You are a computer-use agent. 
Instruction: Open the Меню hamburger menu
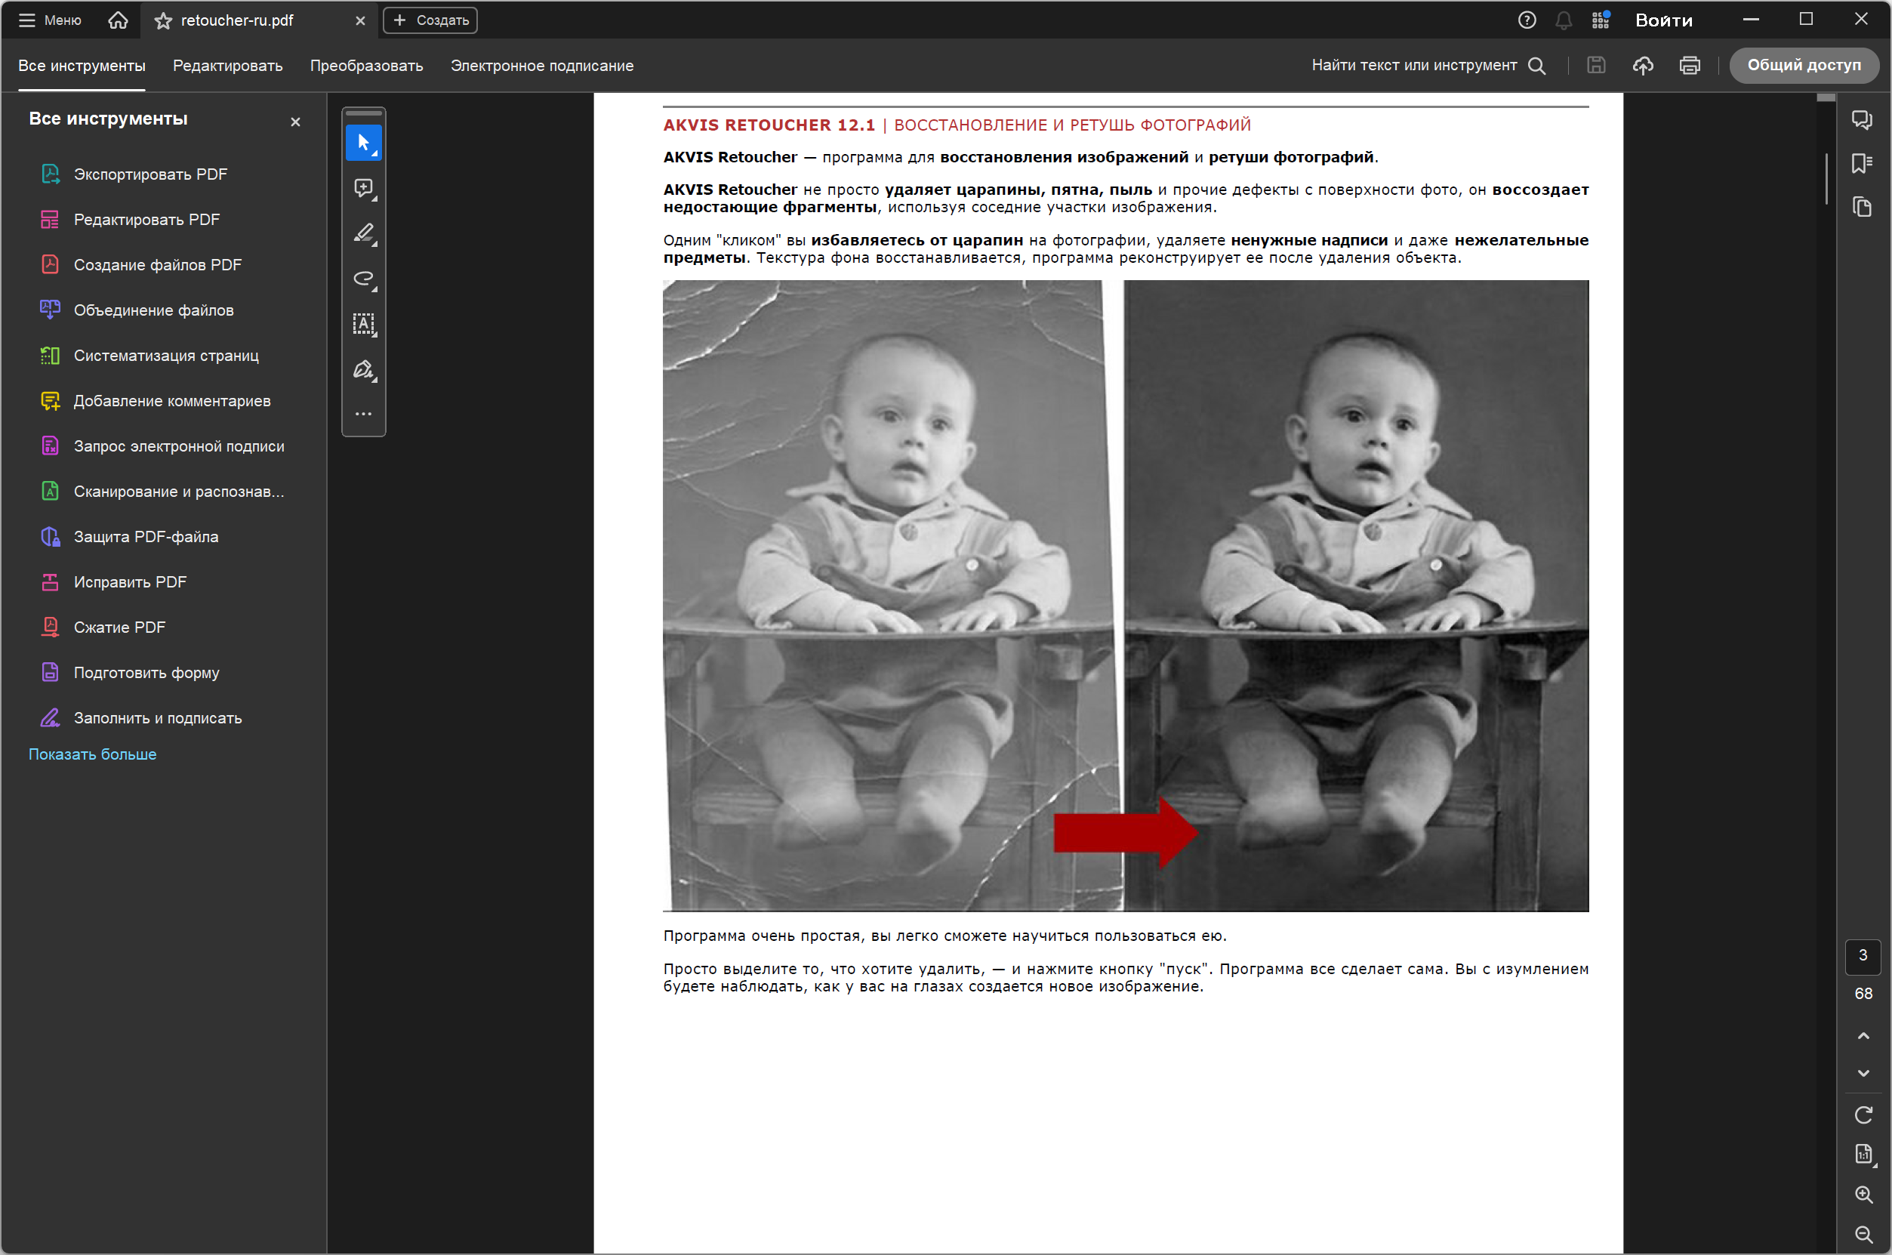point(50,21)
